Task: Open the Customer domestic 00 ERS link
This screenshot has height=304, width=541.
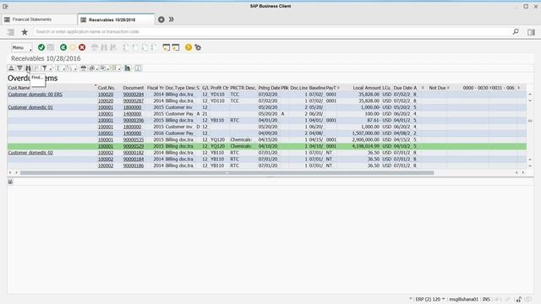Action: tap(36, 95)
